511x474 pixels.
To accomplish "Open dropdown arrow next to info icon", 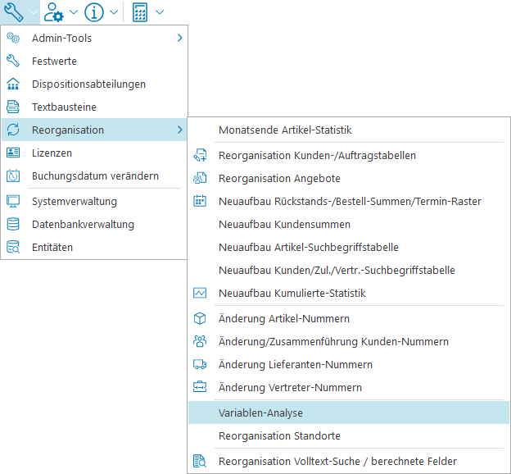I will 114,12.
